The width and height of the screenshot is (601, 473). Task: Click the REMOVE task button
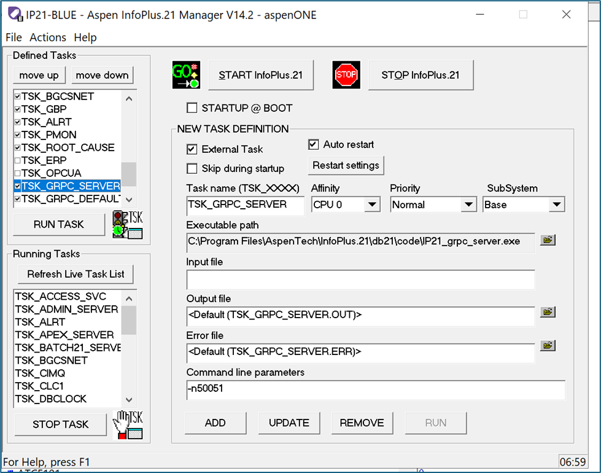pos(362,423)
